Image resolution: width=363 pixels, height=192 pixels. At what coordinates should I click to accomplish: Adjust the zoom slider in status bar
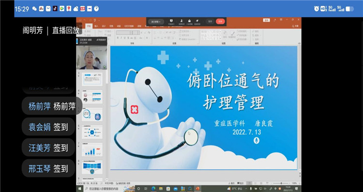click(x=281, y=183)
